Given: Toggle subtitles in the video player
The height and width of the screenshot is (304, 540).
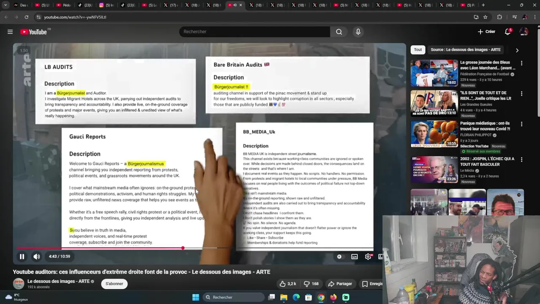Looking at the screenshot, I should click(x=354, y=256).
